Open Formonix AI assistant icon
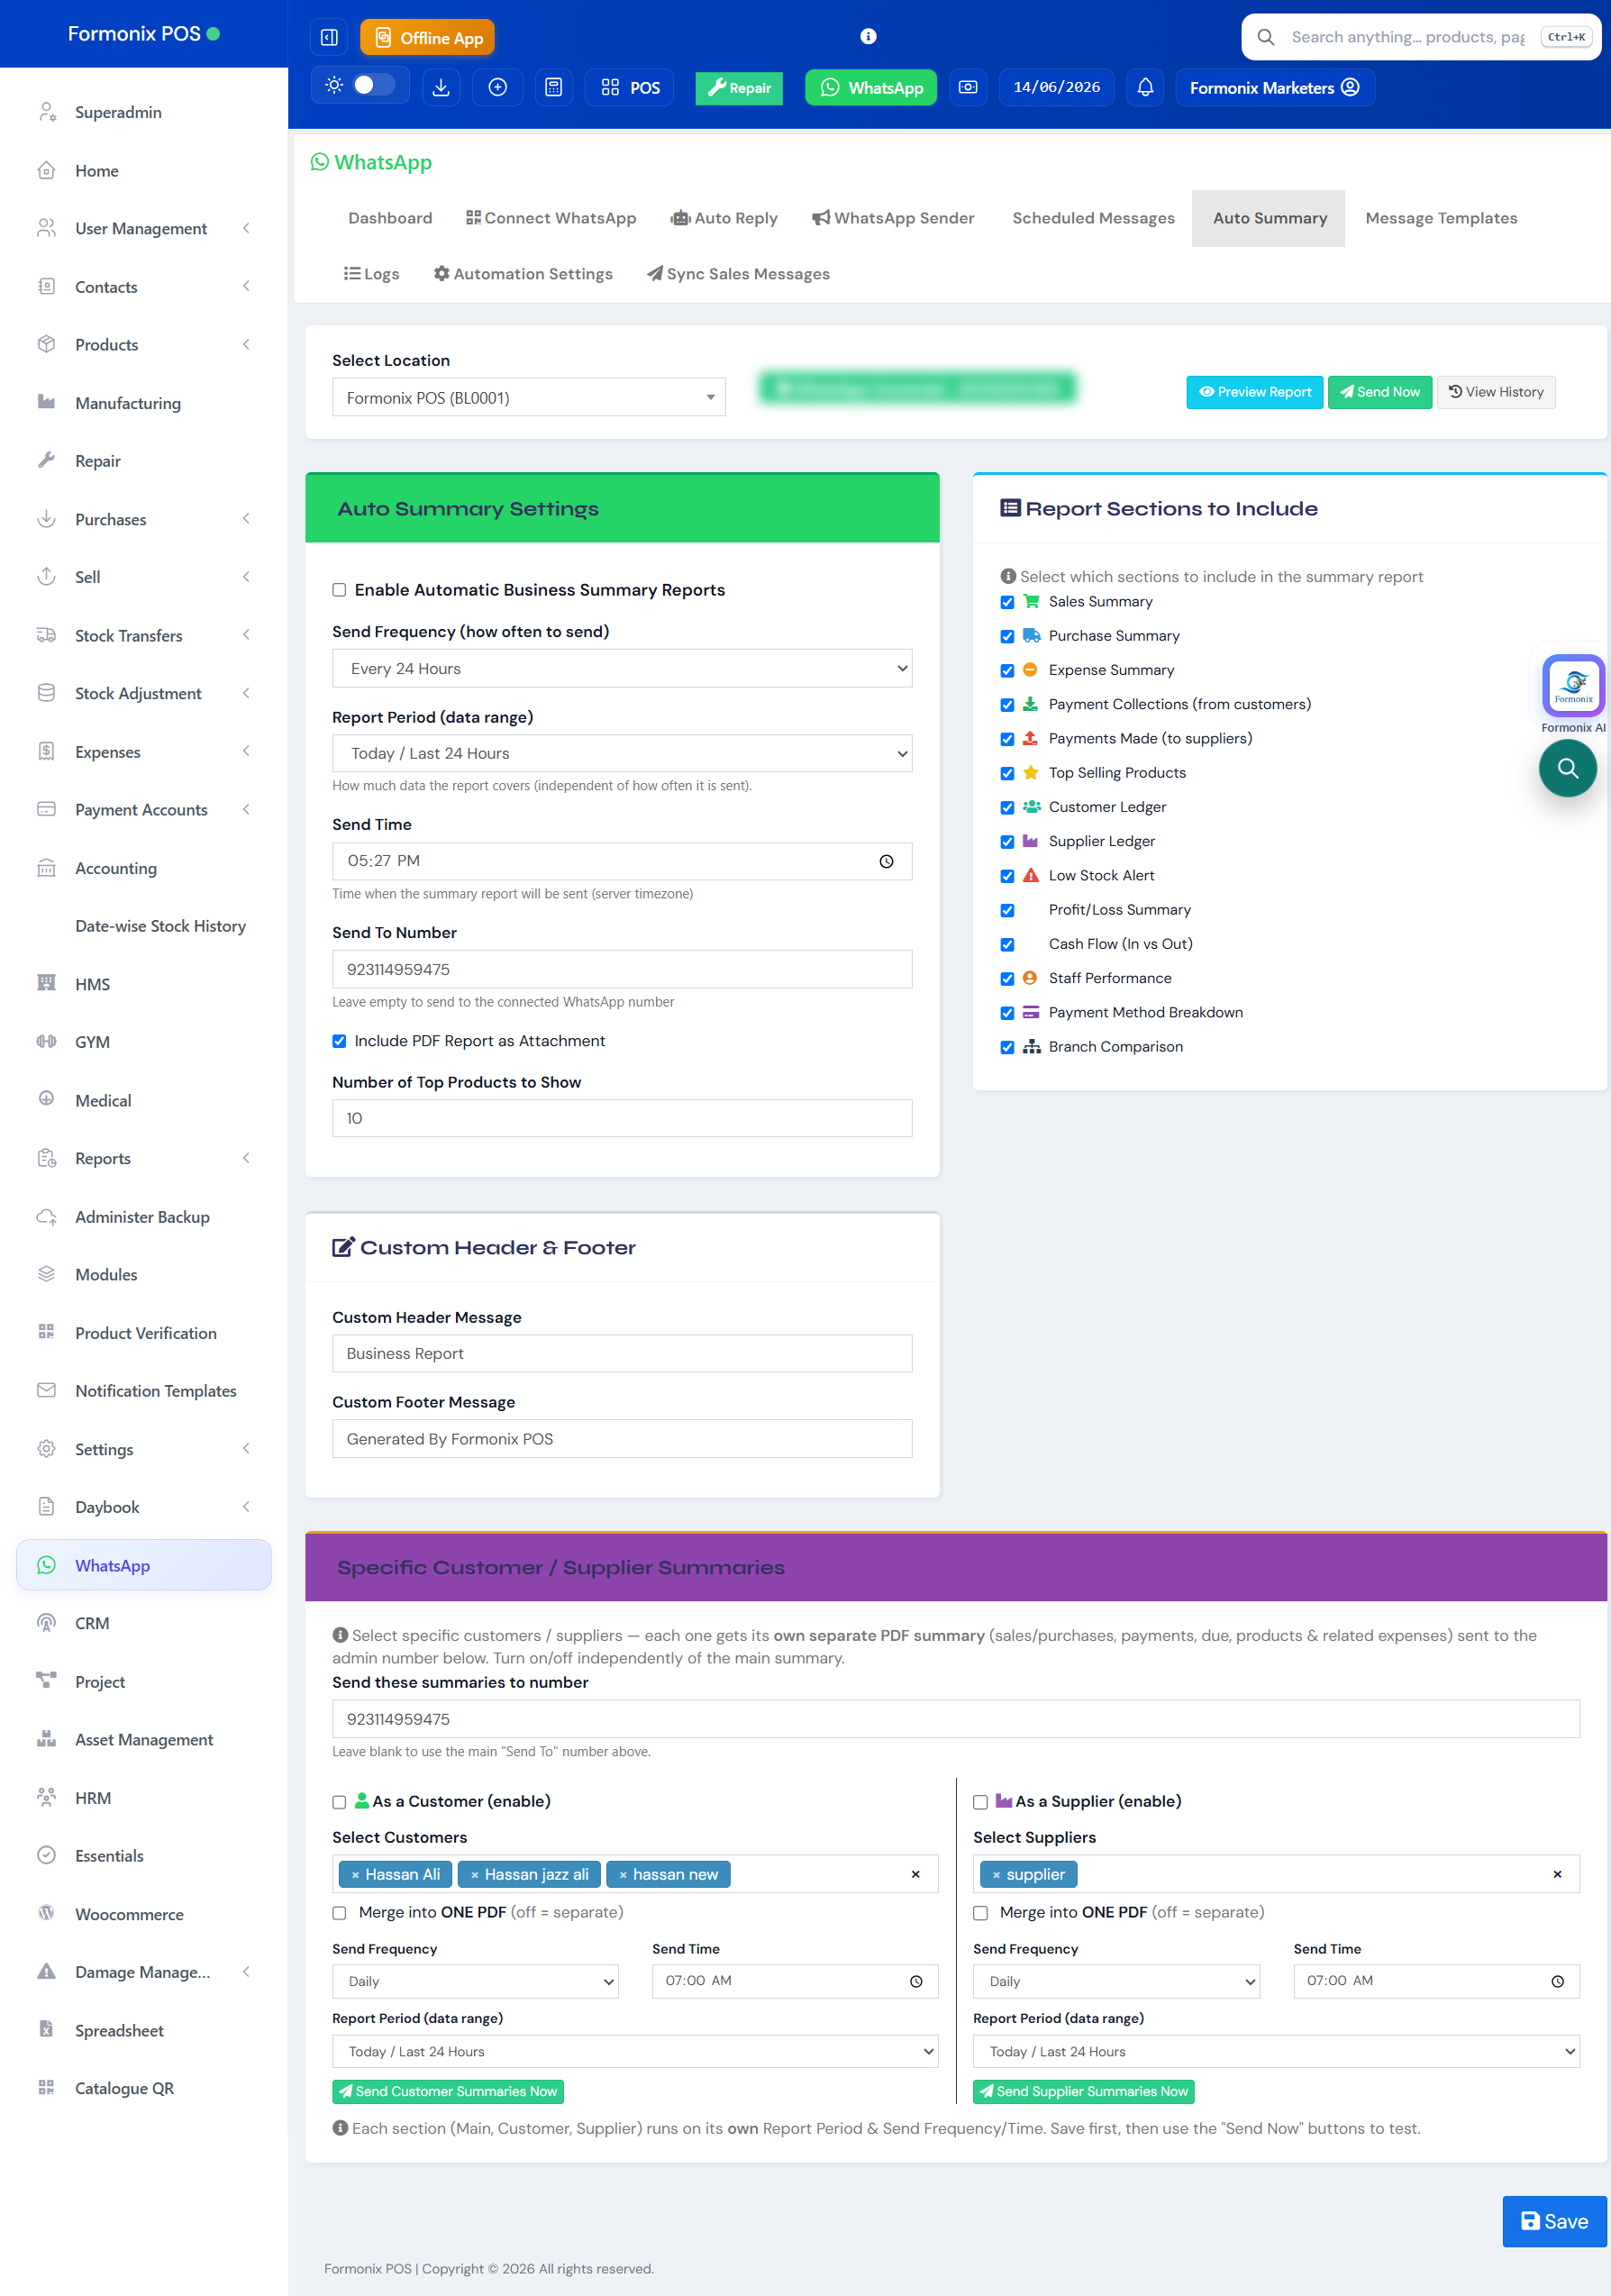1611x2296 pixels. (x=1573, y=686)
